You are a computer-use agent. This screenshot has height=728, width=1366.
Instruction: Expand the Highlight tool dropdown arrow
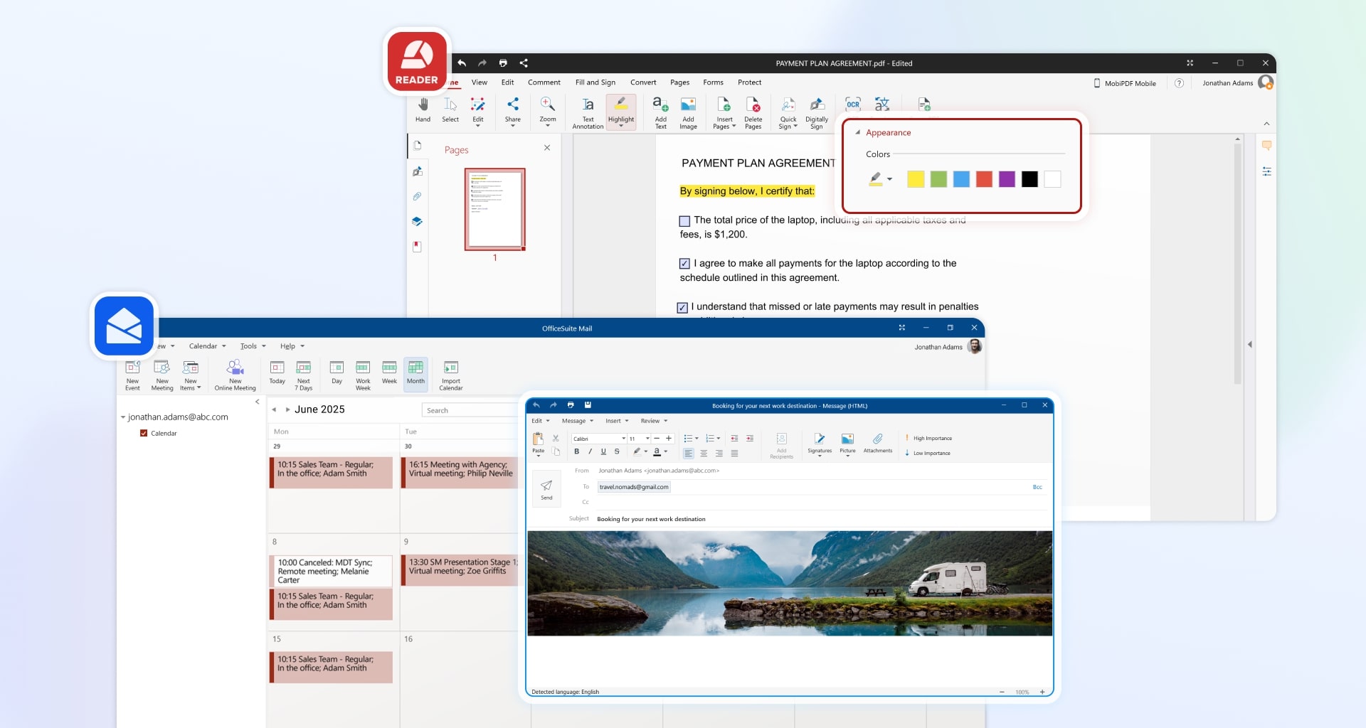(x=621, y=127)
